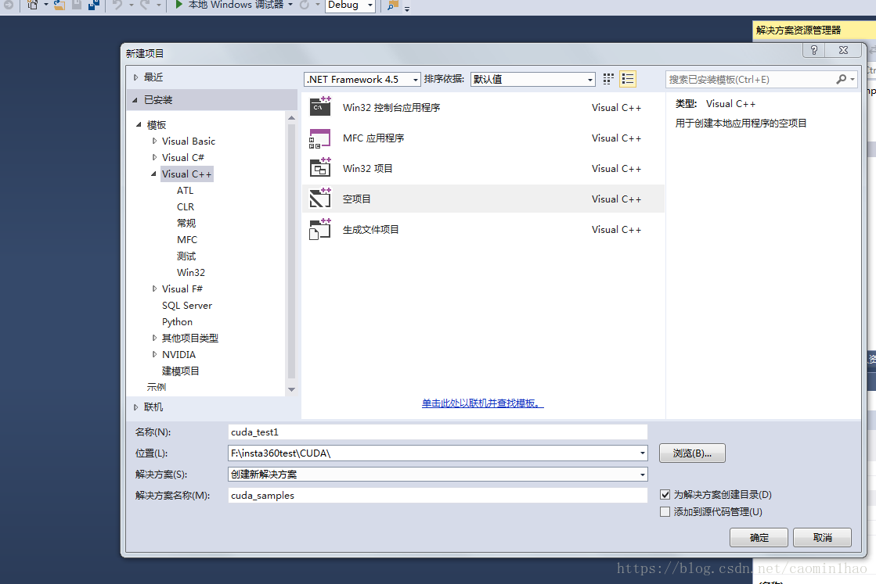876x584 pixels.
Task: Select 常规 in template tree
Action: 186,223
